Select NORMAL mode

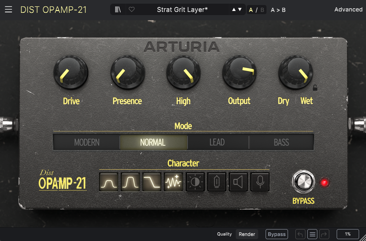point(153,142)
